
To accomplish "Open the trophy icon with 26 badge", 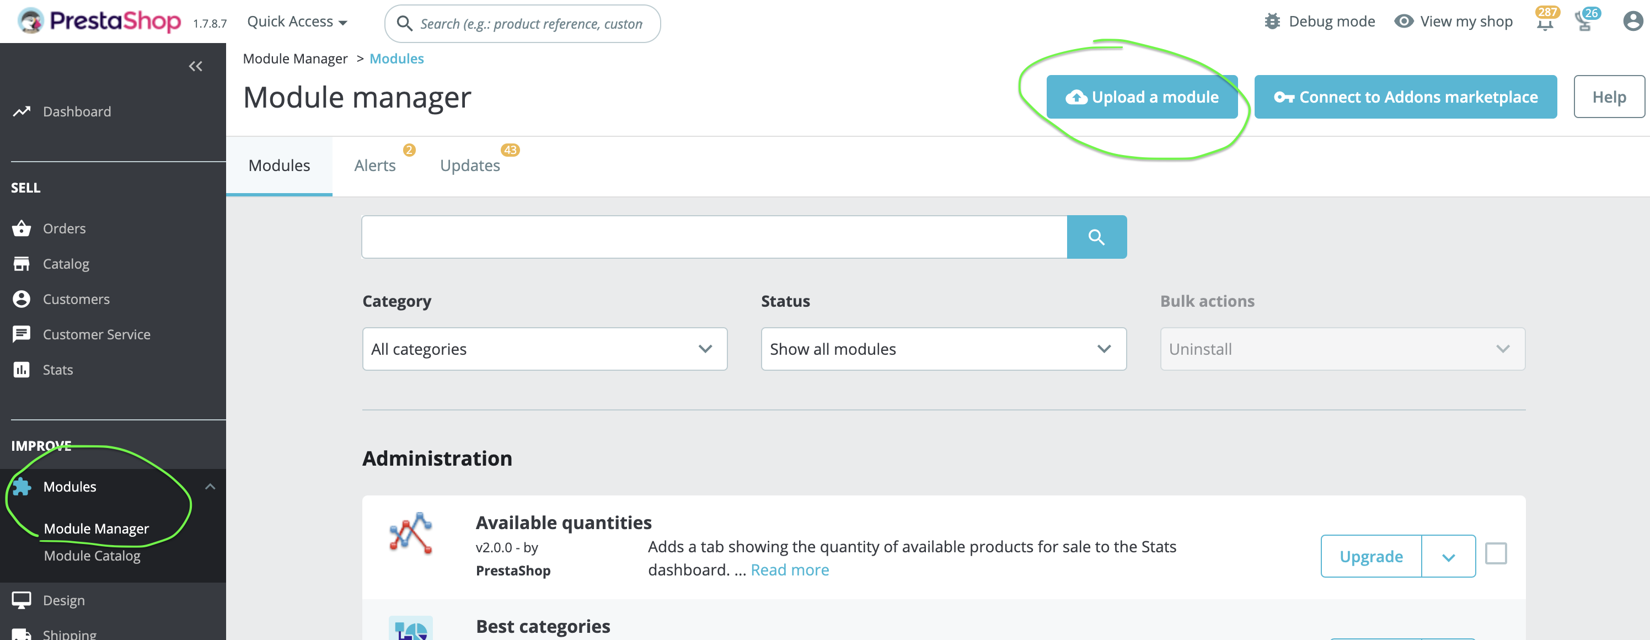I will pos(1584,23).
